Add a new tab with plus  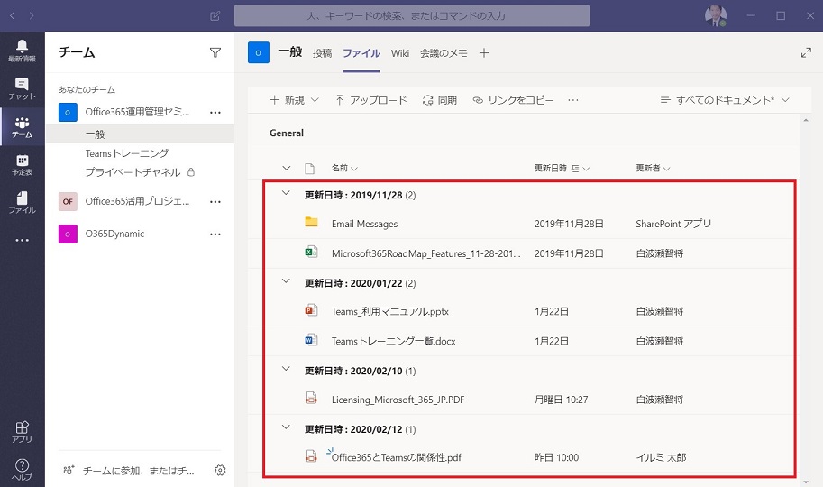484,53
